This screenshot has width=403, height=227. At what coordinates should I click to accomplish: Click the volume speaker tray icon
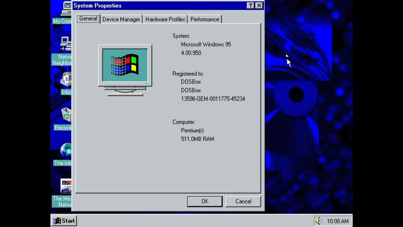tap(319, 221)
